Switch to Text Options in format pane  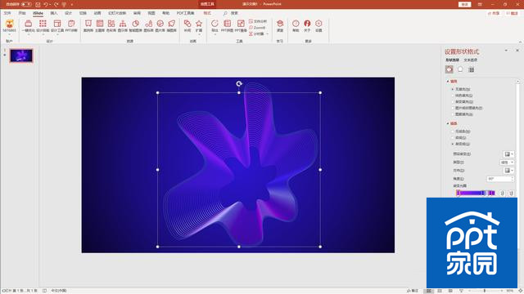coord(471,60)
